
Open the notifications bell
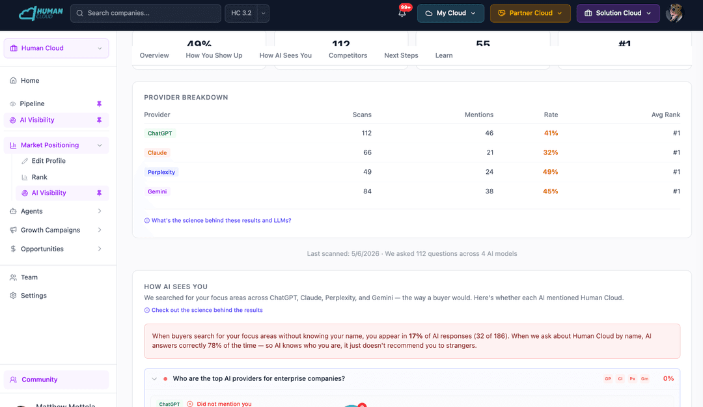402,13
